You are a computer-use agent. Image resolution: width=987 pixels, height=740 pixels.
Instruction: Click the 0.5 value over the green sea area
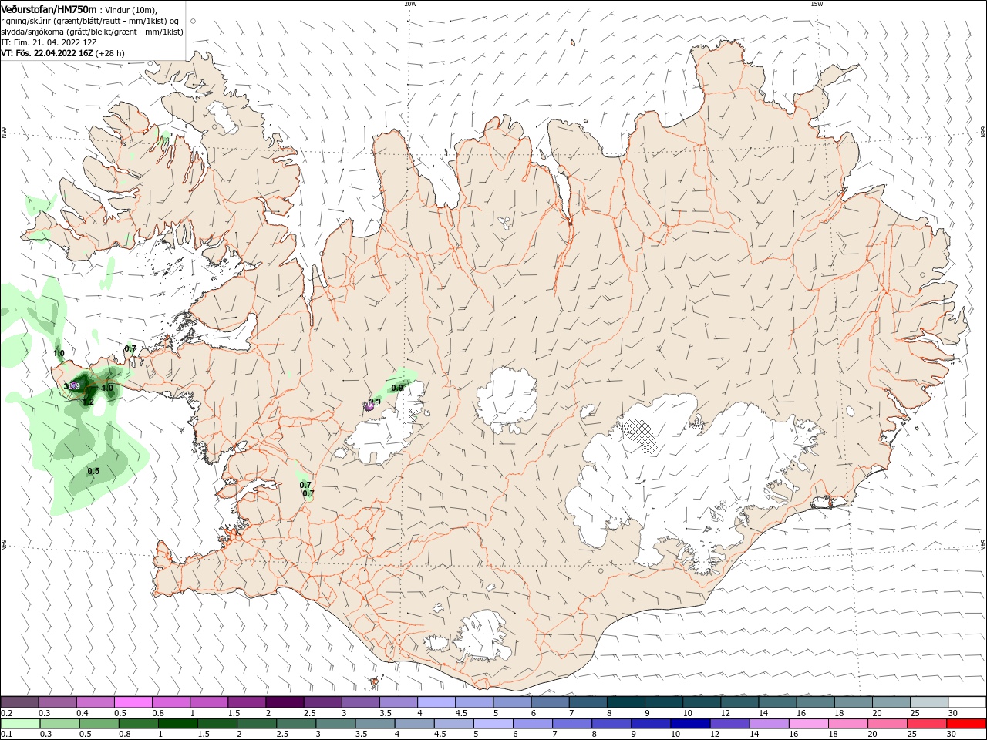click(93, 471)
